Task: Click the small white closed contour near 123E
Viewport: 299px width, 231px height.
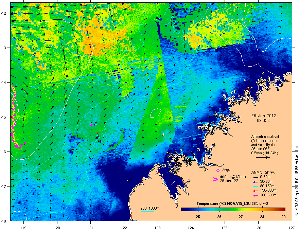Action: click(156, 113)
